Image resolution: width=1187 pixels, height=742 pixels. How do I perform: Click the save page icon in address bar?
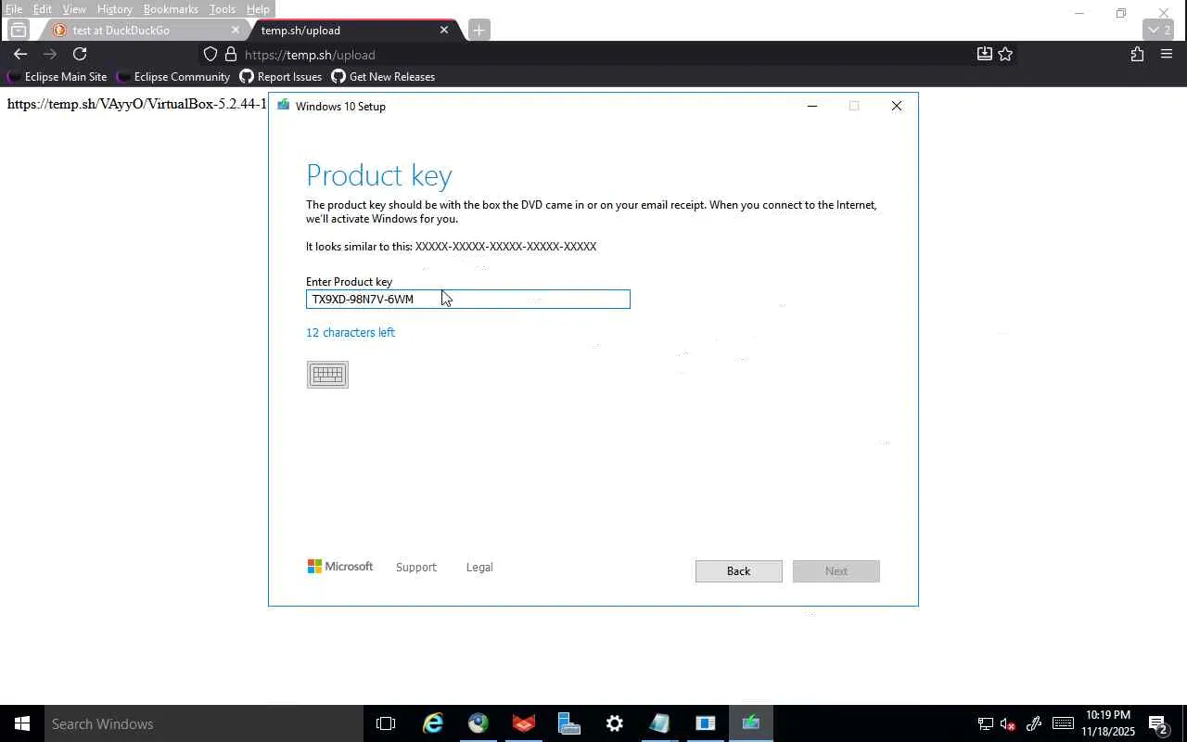(985, 55)
